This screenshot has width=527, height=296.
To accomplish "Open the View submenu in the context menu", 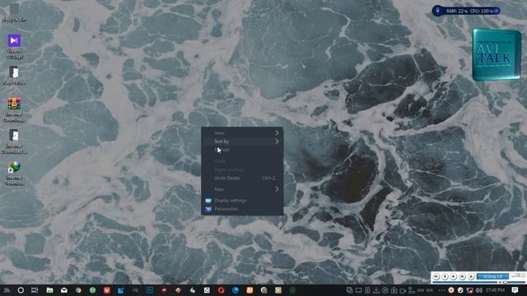I will point(242,133).
